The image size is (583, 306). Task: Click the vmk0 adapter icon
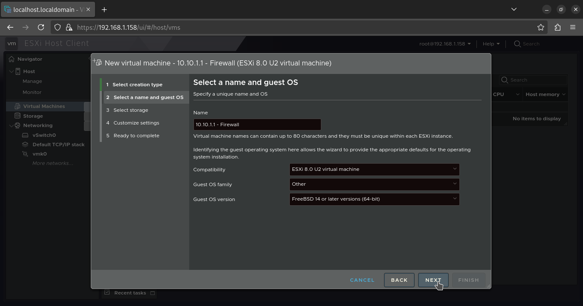pos(25,154)
